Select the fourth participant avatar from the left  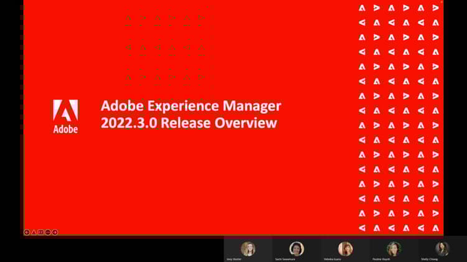coord(394,248)
